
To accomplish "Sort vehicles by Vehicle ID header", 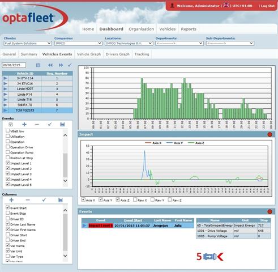I will tap(25, 74).
